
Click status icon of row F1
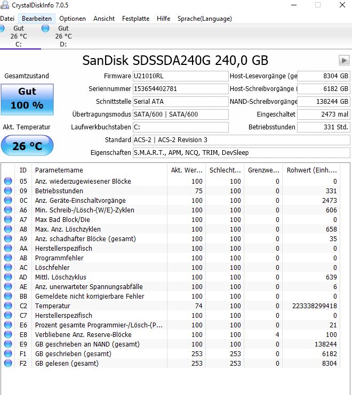pyautogui.click(x=8, y=353)
